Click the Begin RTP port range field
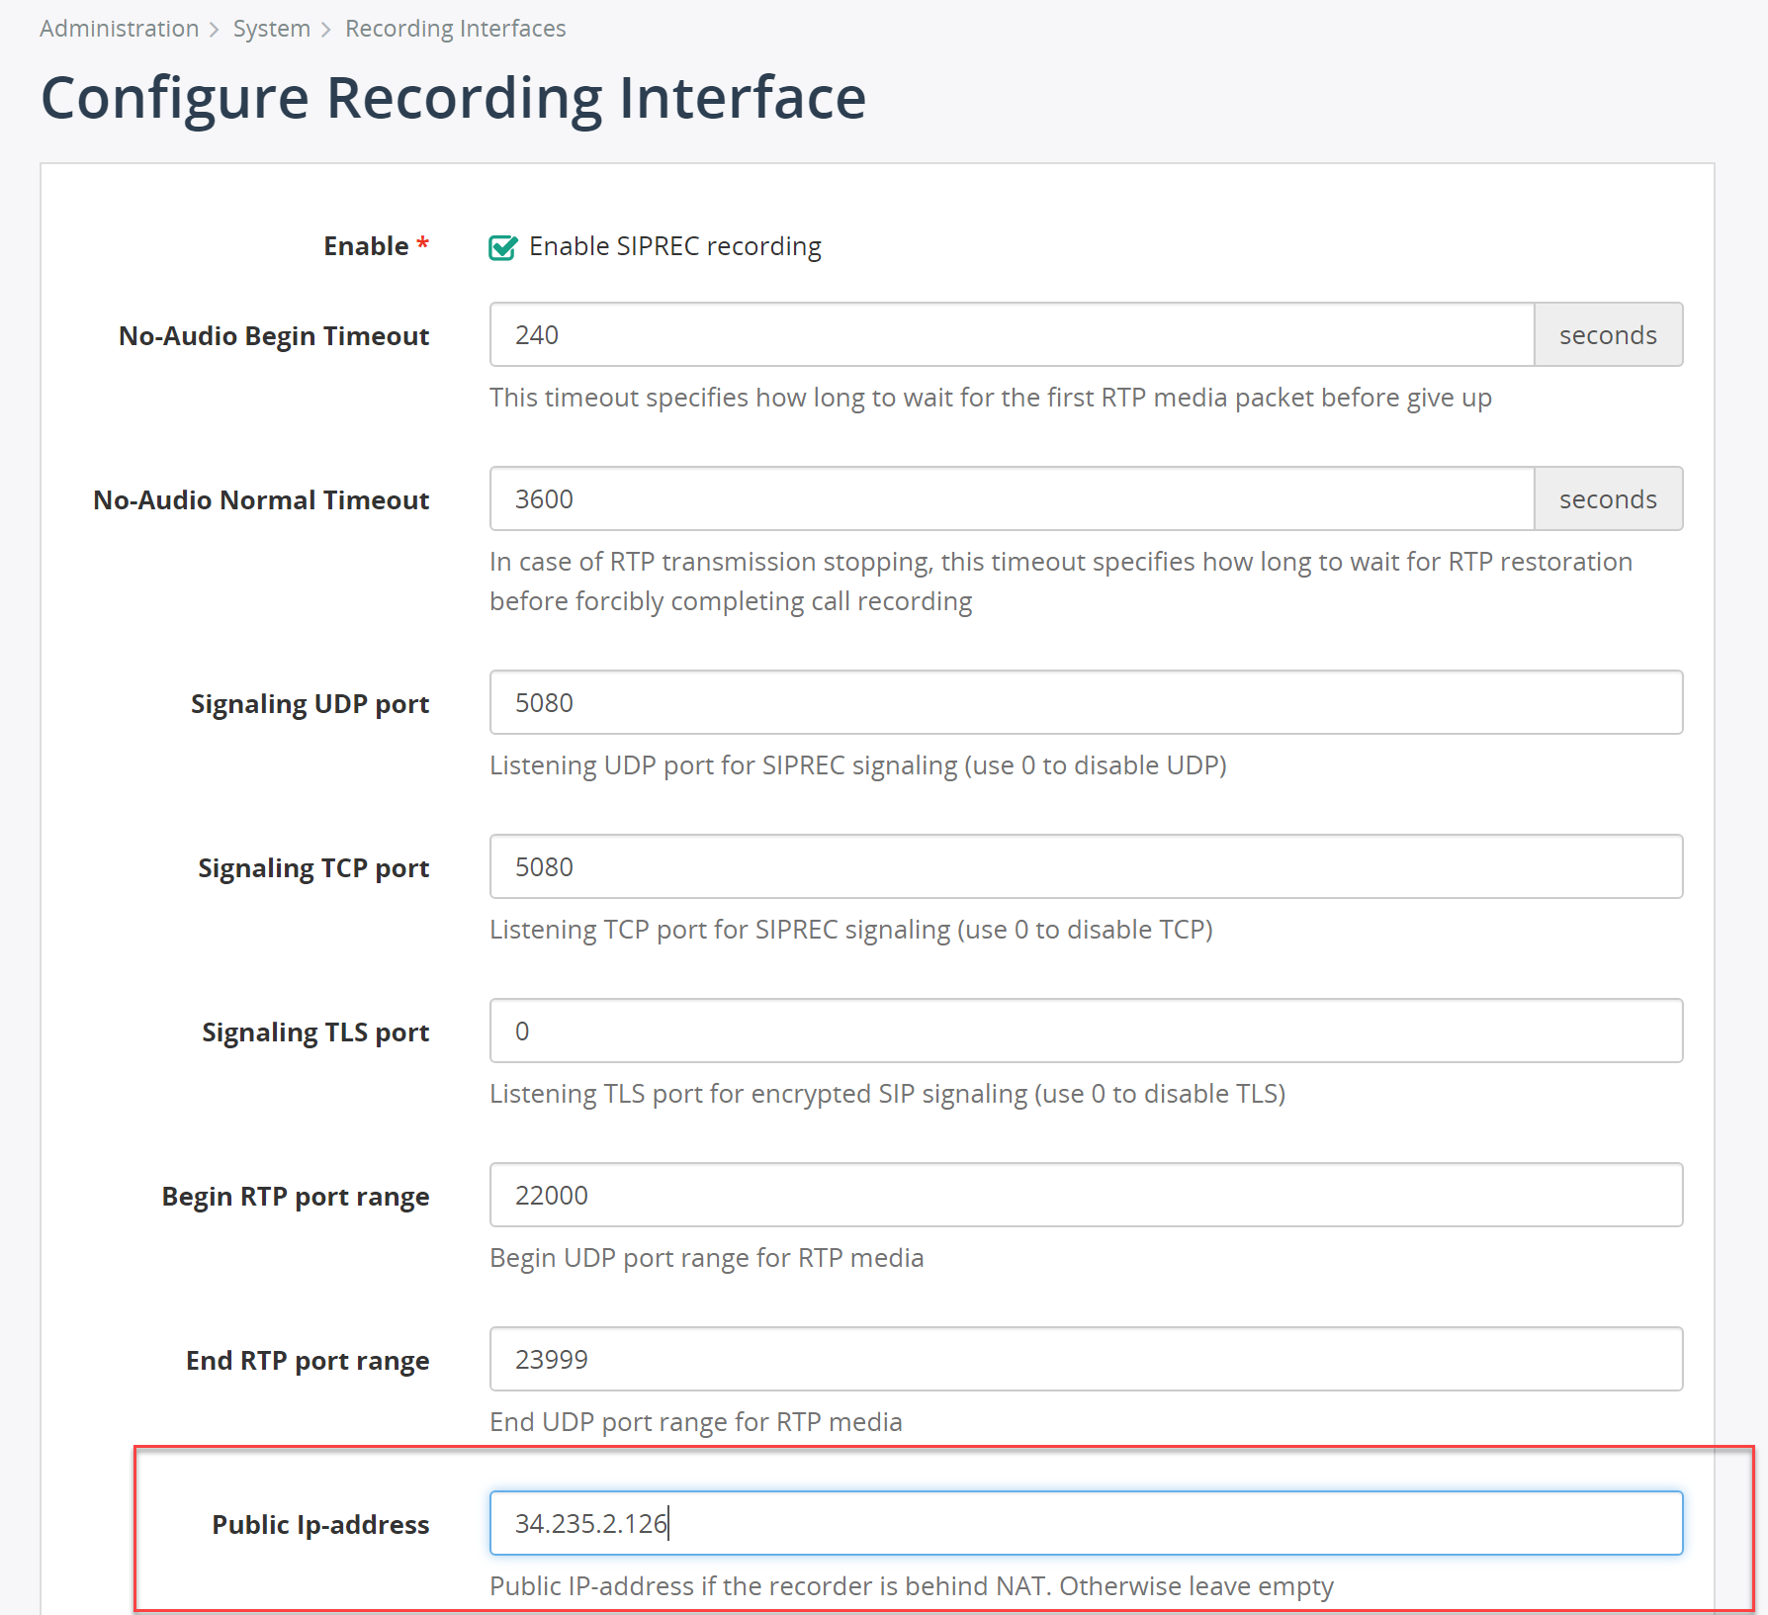This screenshot has width=1768, height=1615. [1086, 1196]
